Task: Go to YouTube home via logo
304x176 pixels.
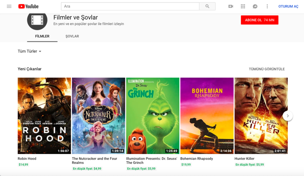Action: point(28,6)
